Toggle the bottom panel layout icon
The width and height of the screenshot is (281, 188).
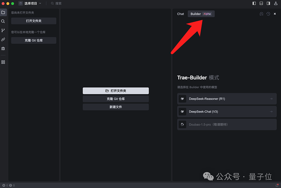(x=261, y=3)
